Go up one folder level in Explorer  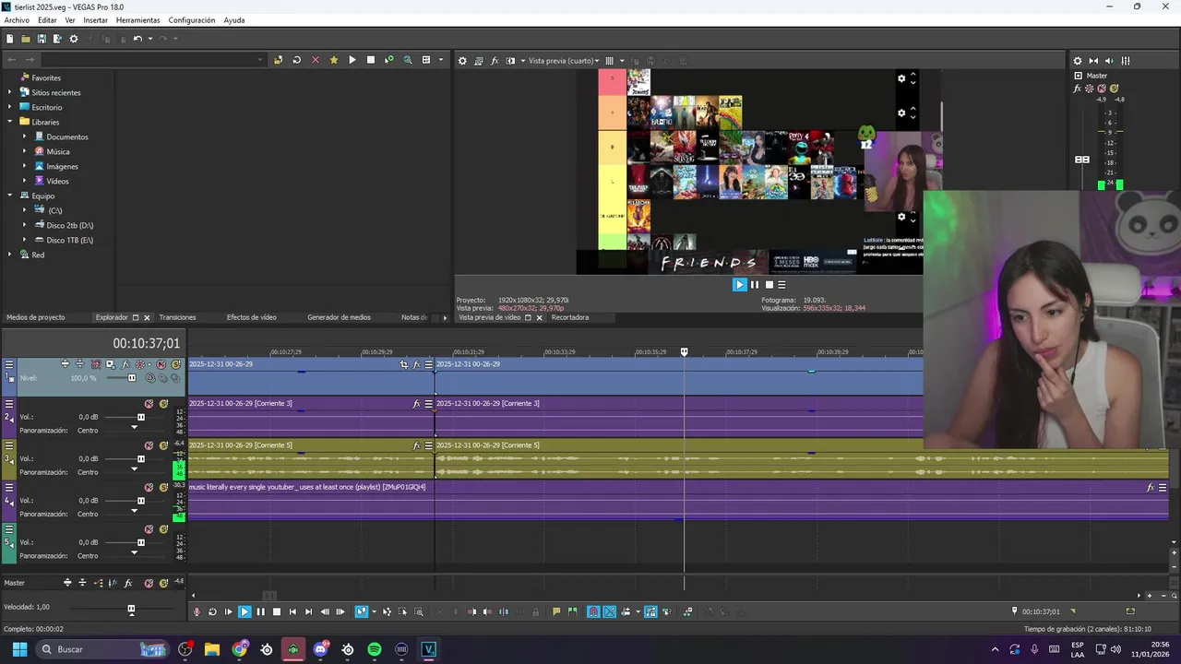tap(278, 60)
